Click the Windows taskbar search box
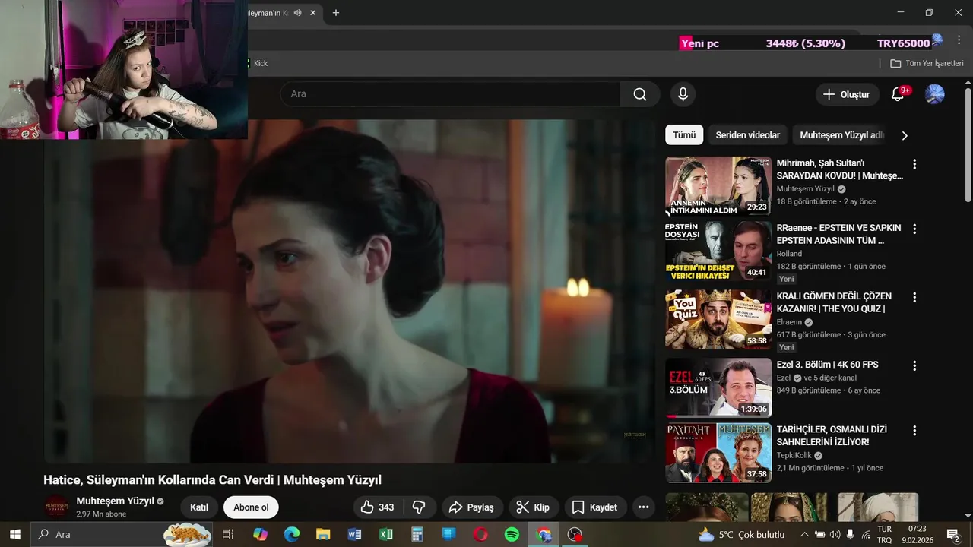The width and height of the screenshot is (973, 547). 122,534
